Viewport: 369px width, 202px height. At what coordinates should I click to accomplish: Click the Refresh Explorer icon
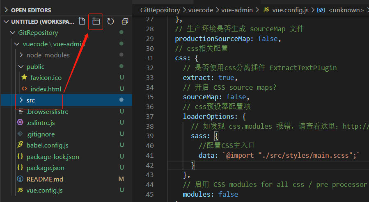pos(110,21)
